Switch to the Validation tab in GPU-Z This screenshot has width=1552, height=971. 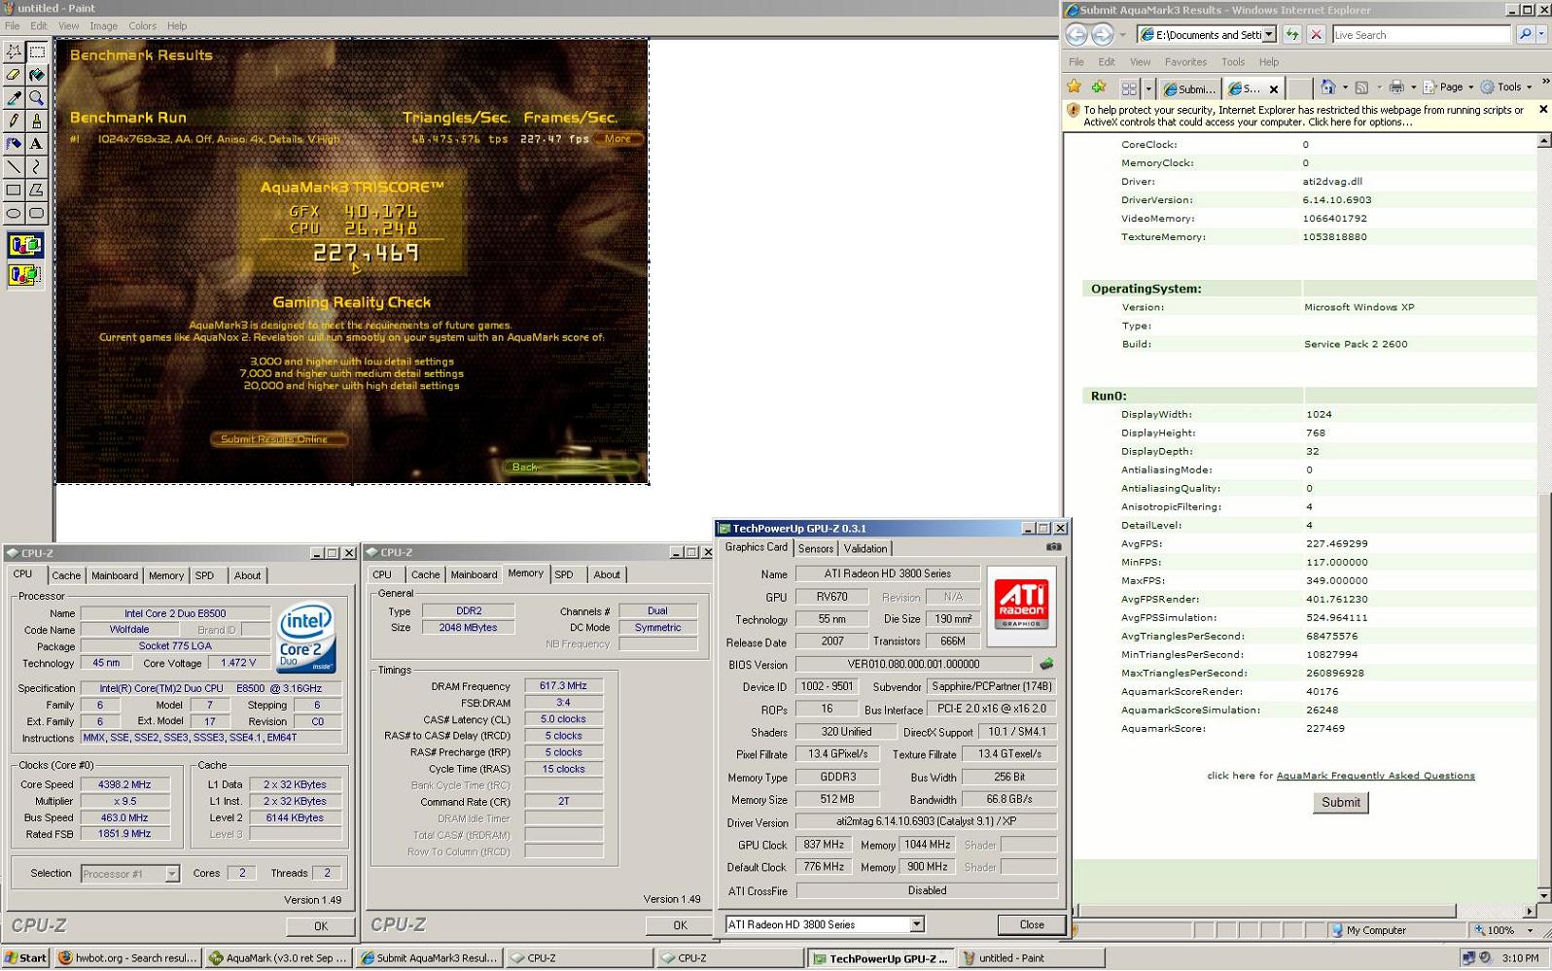(864, 548)
